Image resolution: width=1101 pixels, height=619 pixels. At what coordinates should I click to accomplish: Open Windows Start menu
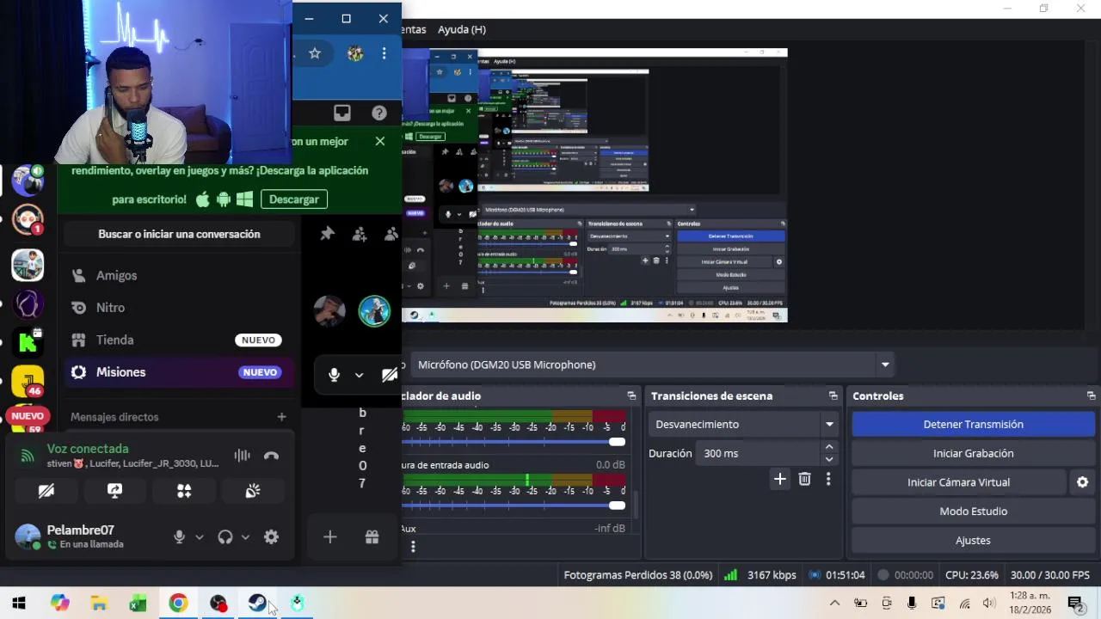pyautogui.click(x=18, y=604)
